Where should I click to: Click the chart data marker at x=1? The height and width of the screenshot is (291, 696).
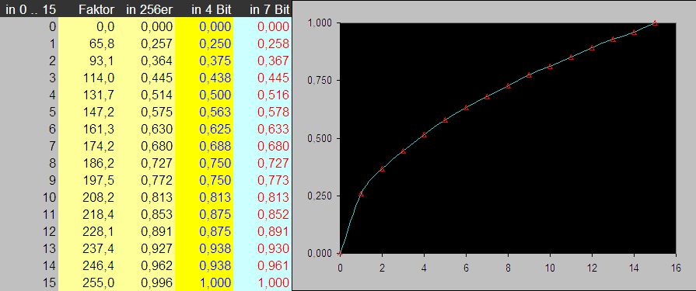(x=361, y=194)
